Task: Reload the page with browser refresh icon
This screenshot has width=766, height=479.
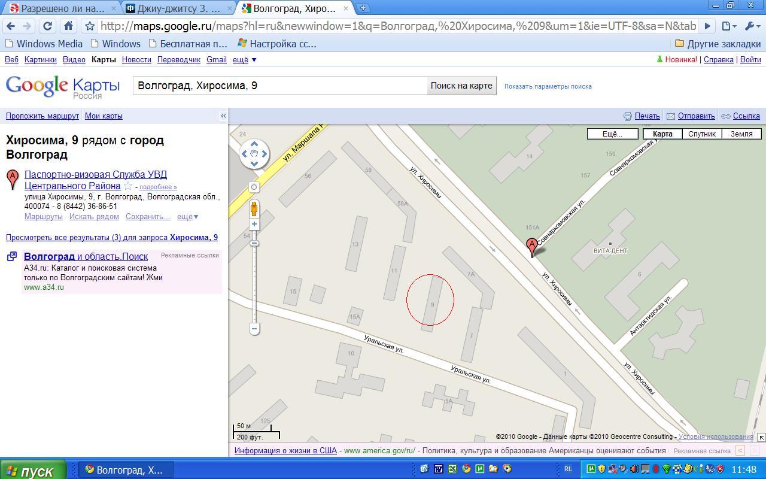Action: (x=47, y=26)
